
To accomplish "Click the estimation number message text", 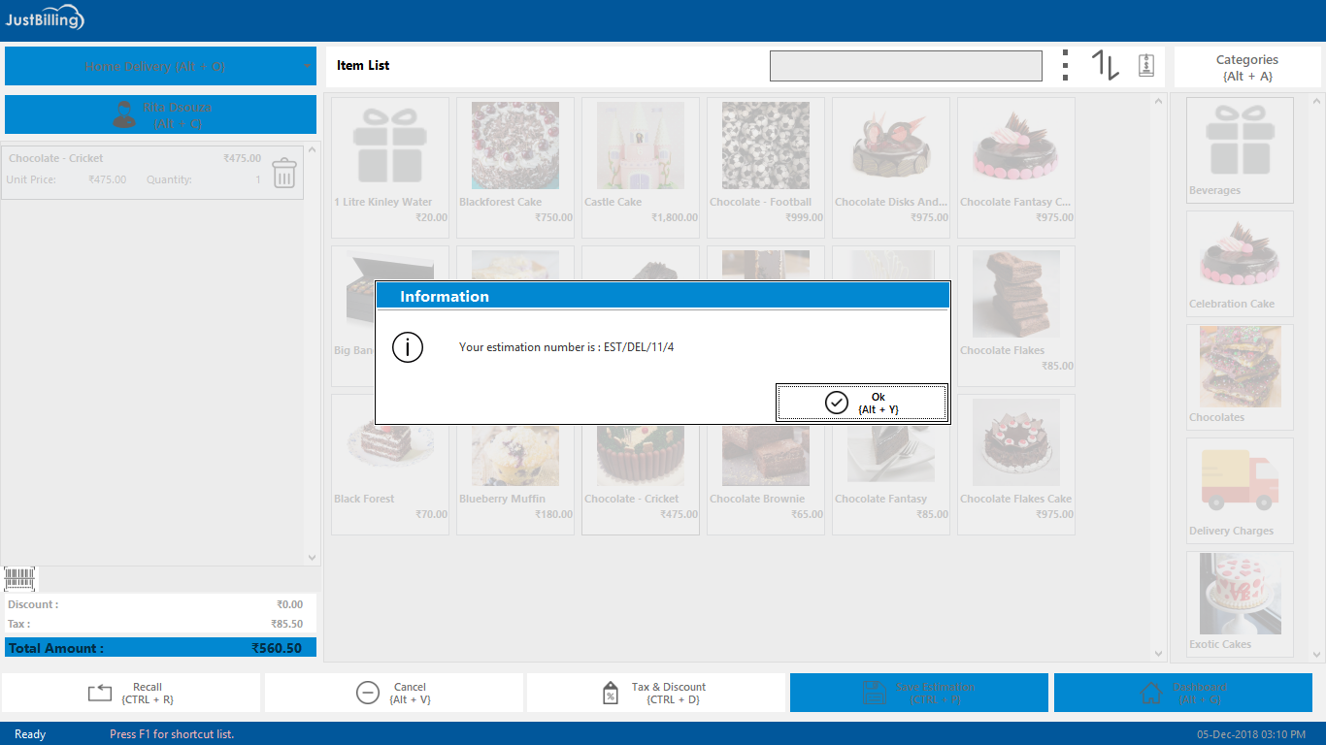I will (x=566, y=346).
